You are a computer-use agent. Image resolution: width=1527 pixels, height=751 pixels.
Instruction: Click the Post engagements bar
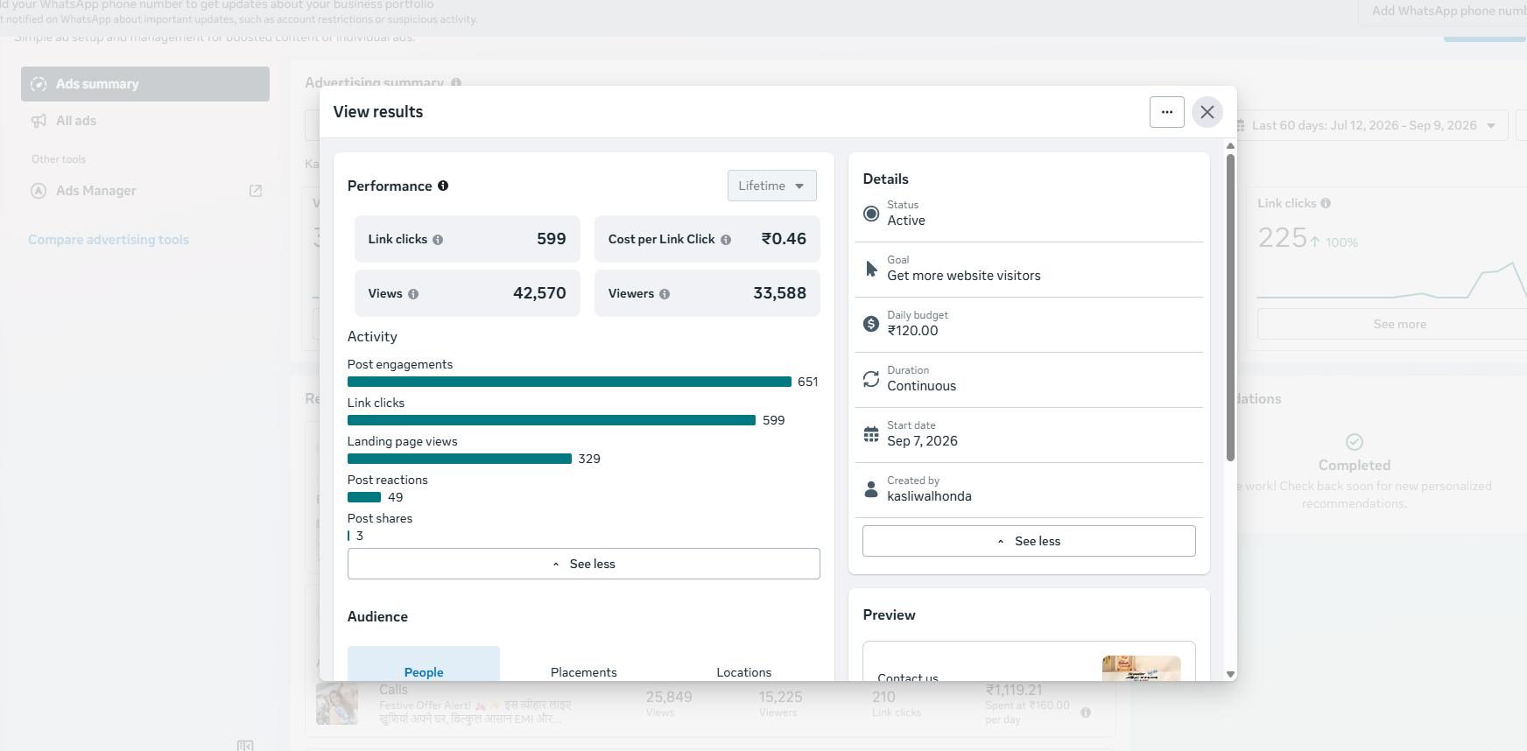pos(569,382)
